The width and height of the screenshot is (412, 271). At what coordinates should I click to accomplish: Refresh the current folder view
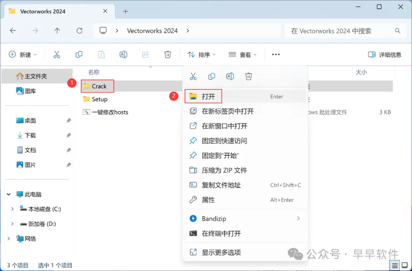[79, 31]
